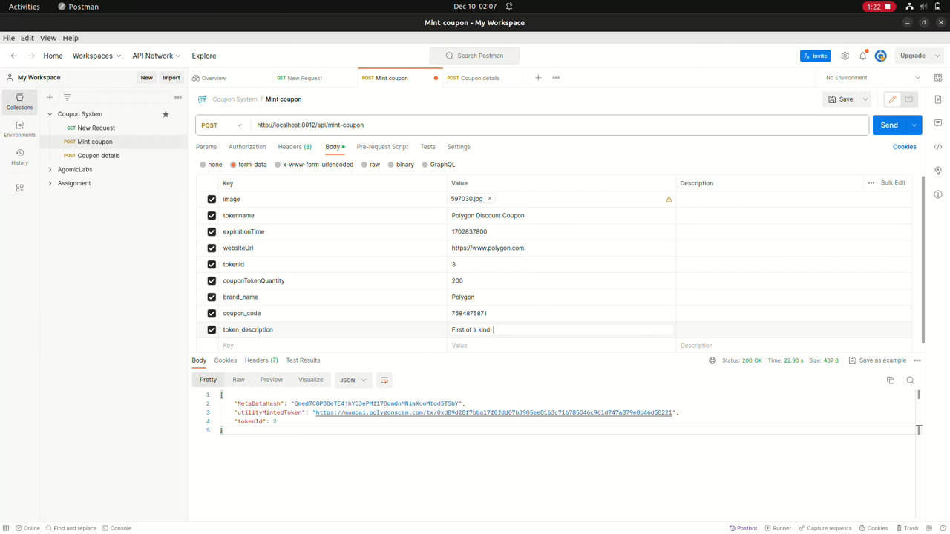Viewport: 950px width, 534px height.
Task: Open the Workspaces dropdown
Action: pos(96,56)
